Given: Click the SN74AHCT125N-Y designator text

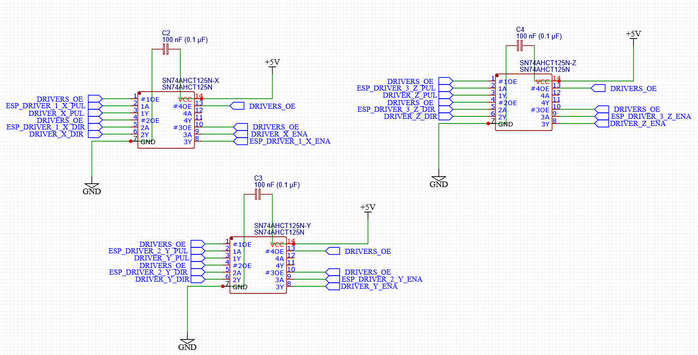Looking at the screenshot, I should tap(282, 226).
